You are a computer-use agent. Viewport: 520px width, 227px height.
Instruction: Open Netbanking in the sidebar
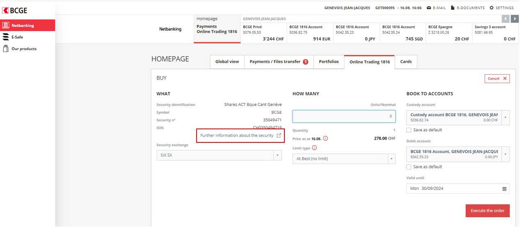(x=27, y=25)
